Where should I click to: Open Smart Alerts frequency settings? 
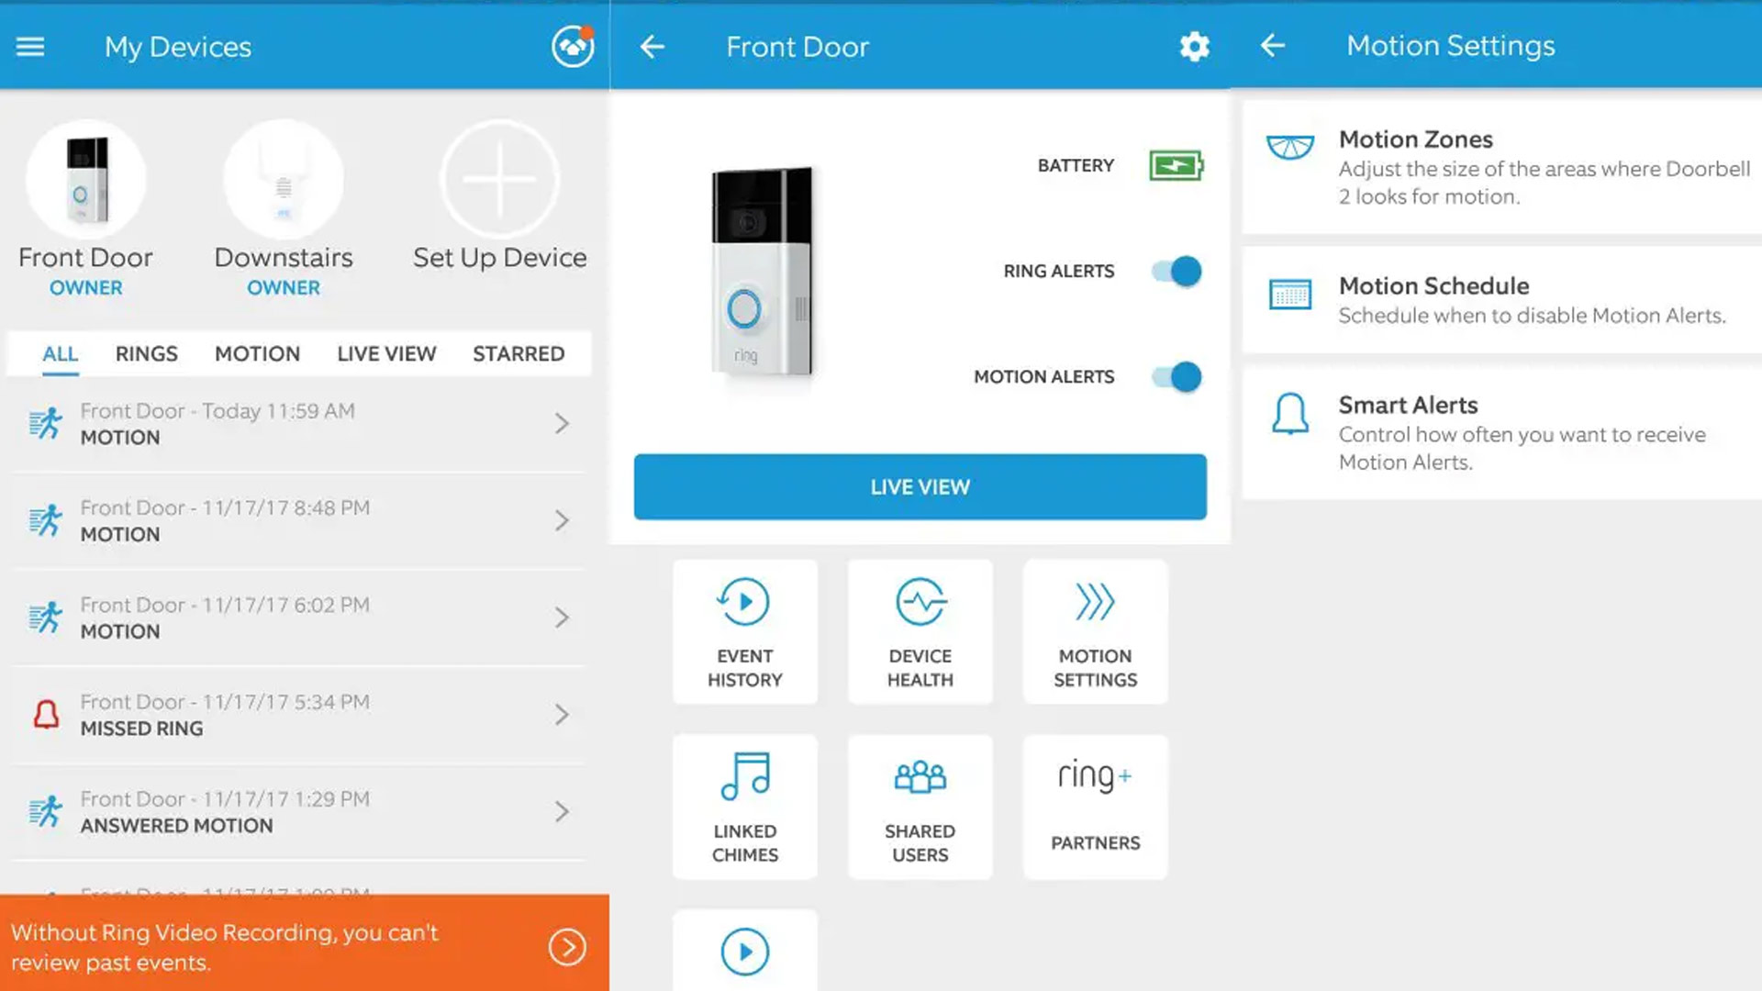click(1500, 430)
